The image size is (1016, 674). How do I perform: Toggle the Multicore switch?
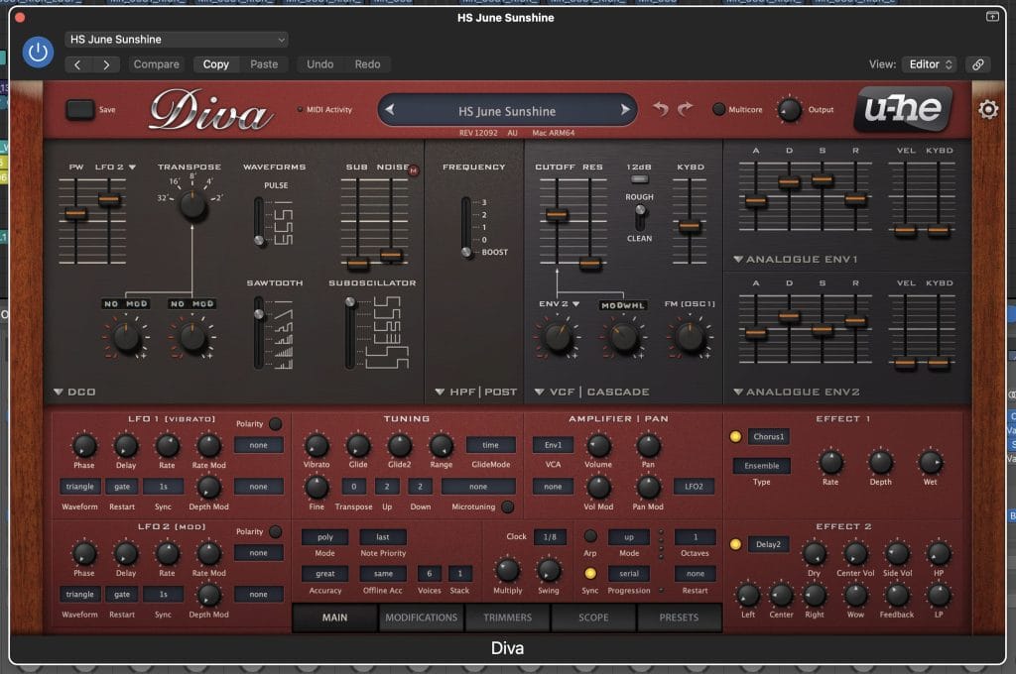tap(719, 109)
